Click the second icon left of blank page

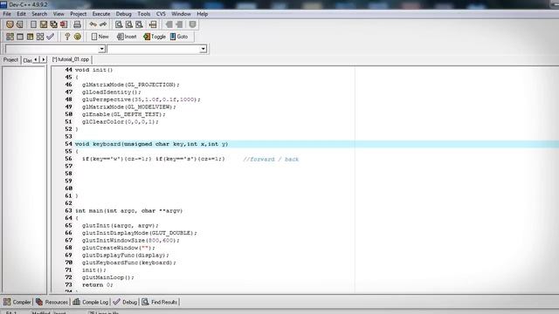coord(20,24)
